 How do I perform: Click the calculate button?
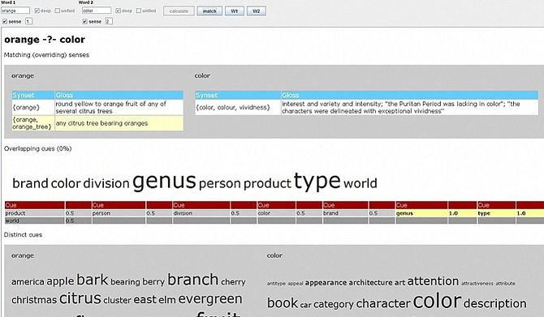click(179, 11)
